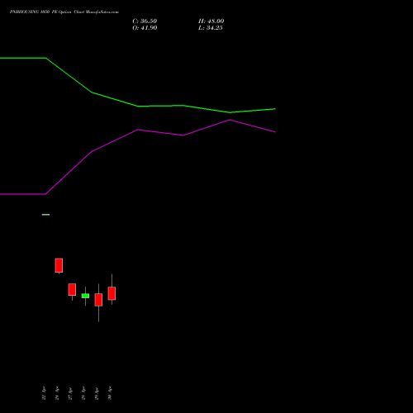413x413 pixels.
Task: Click the 27 Apr date axis label
Action: [70, 393]
